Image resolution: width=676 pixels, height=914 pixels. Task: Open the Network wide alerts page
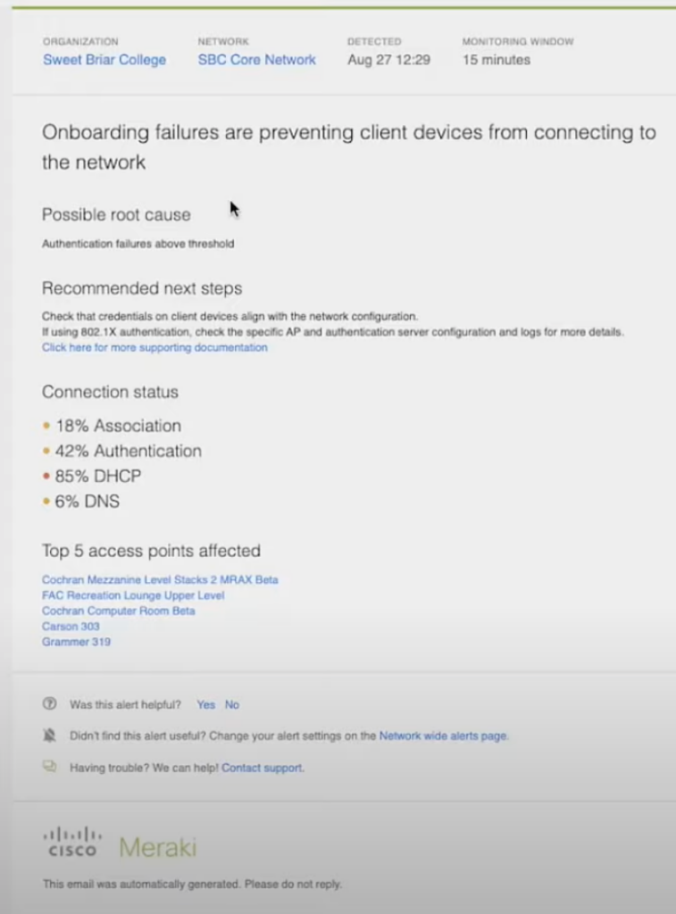point(443,735)
